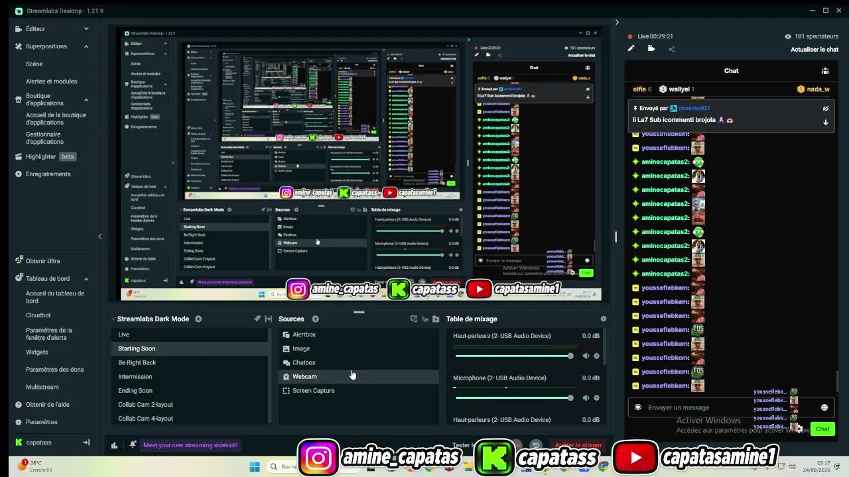Open Widgets in the sidebar
The width and height of the screenshot is (849, 477).
[x=37, y=352]
